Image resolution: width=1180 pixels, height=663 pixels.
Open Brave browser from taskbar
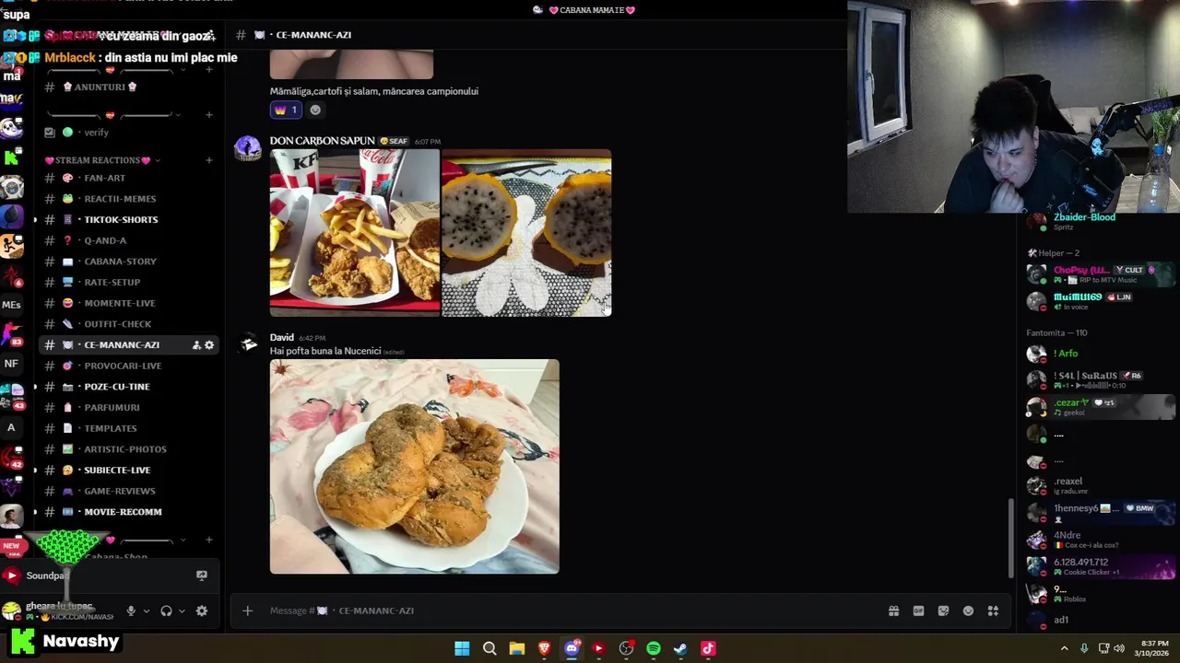click(x=544, y=648)
